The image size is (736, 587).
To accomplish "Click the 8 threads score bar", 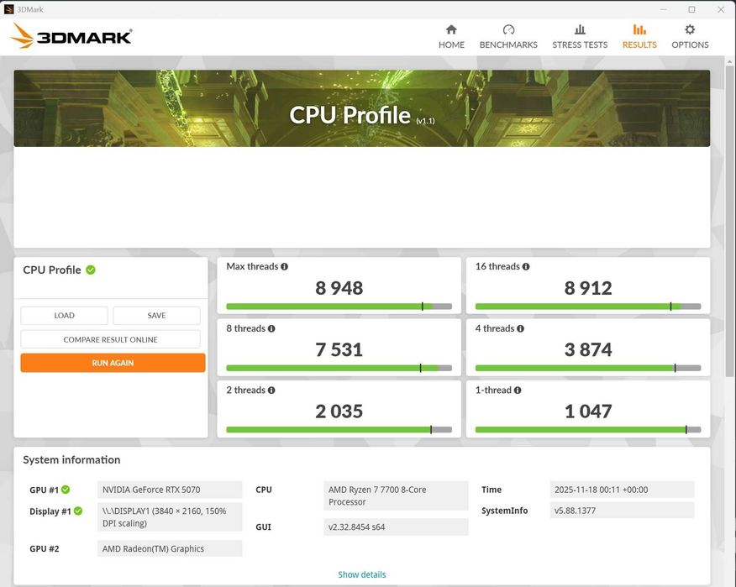I will pos(339,369).
